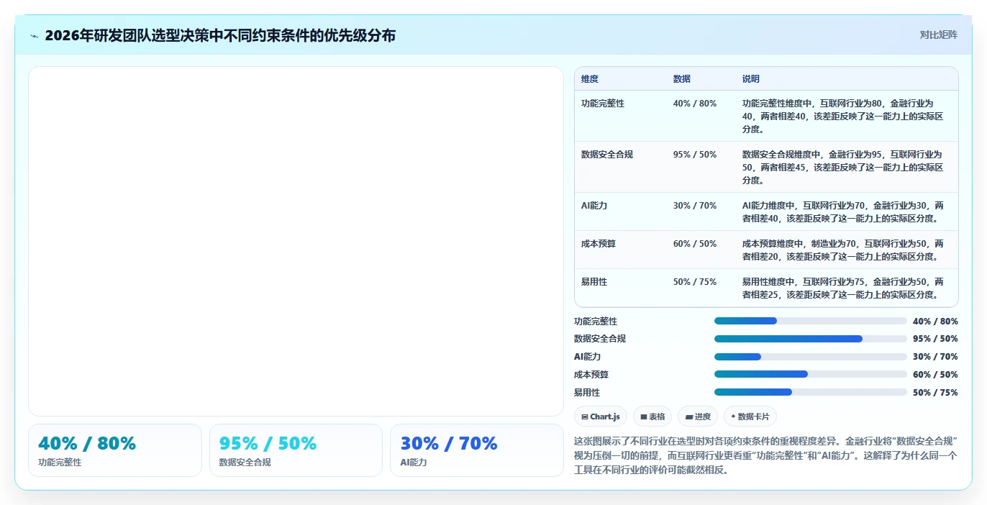Image resolution: width=987 pixels, height=505 pixels.
Task: Click the 维度 column header
Action: (x=590, y=79)
